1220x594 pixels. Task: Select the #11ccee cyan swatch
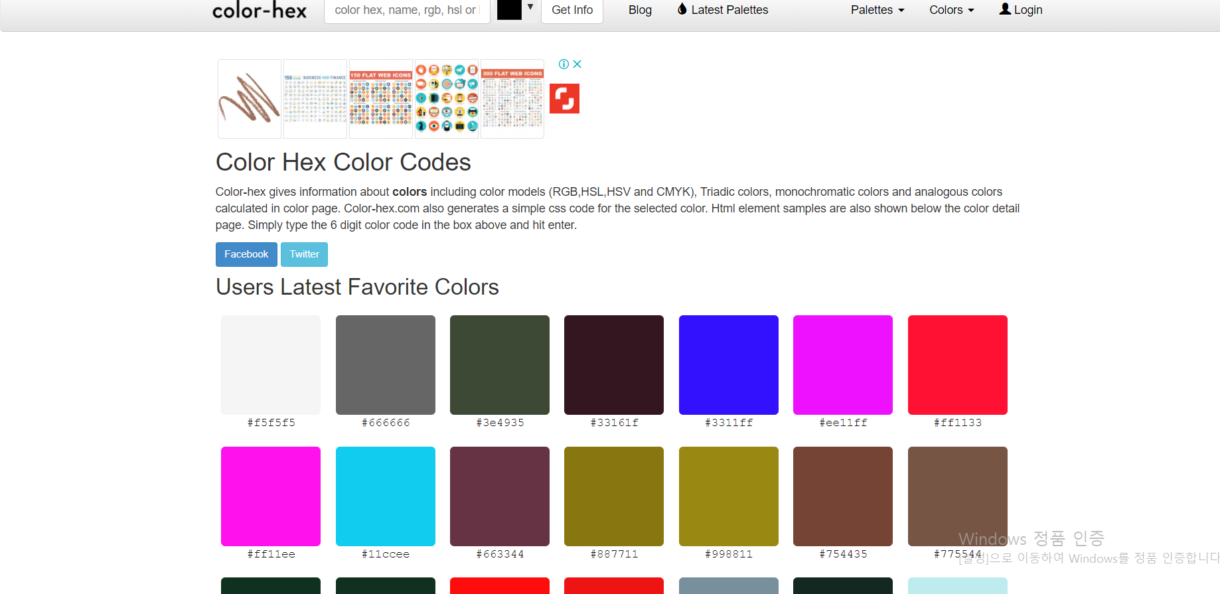tap(386, 496)
